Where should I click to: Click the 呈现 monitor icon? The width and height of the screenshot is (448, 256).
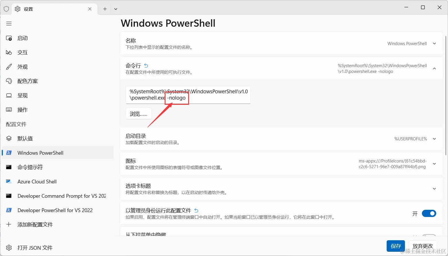coord(9,96)
